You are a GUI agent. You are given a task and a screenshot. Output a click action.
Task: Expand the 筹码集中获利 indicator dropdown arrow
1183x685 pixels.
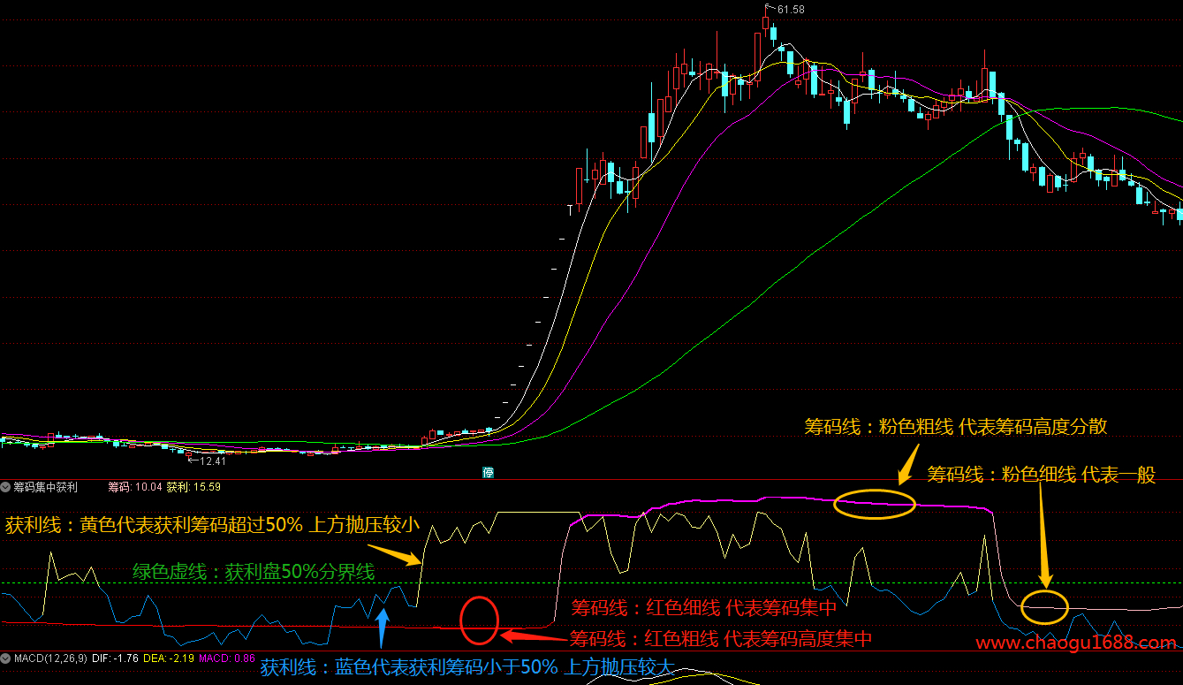pyautogui.click(x=6, y=487)
